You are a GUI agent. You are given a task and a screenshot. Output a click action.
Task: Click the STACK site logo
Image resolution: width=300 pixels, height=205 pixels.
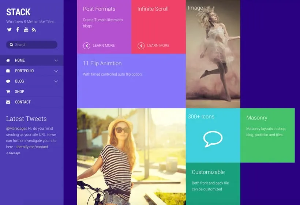pyautogui.click(x=18, y=12)
